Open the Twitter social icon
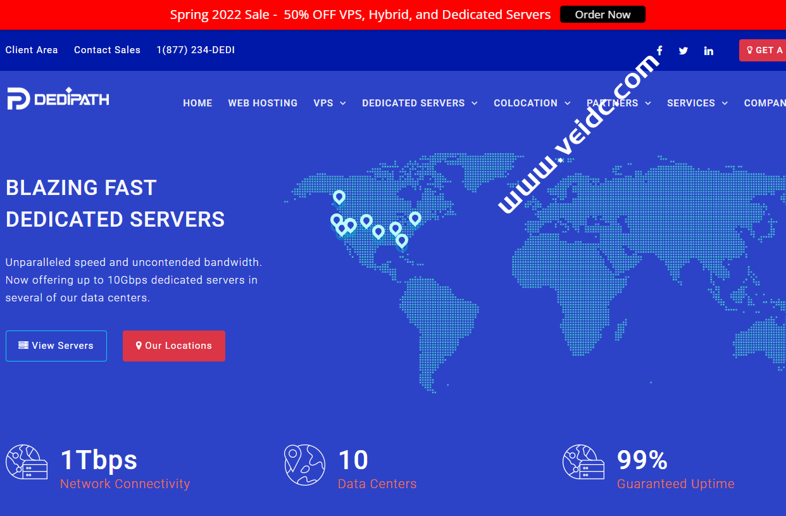The width and height of the screenshot is (786, 516). tap(683, 51)
